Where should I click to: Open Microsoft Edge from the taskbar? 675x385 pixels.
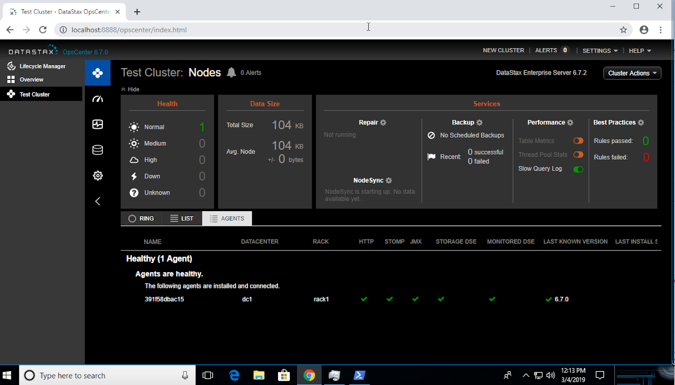[234, 375]
